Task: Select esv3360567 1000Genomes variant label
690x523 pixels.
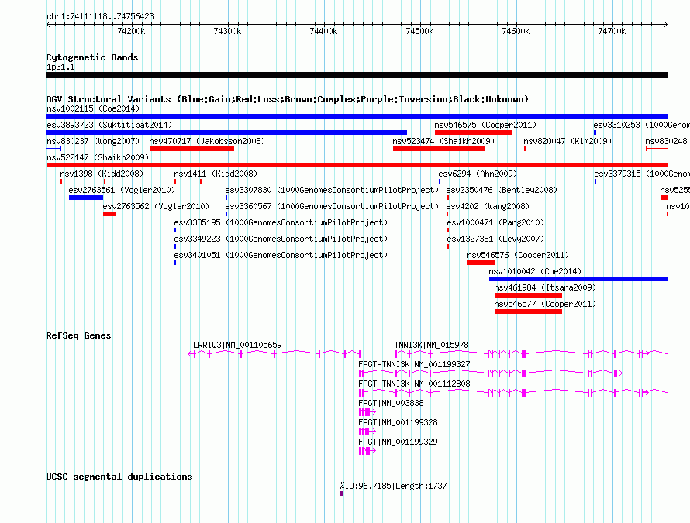Action: click(333, 206)
